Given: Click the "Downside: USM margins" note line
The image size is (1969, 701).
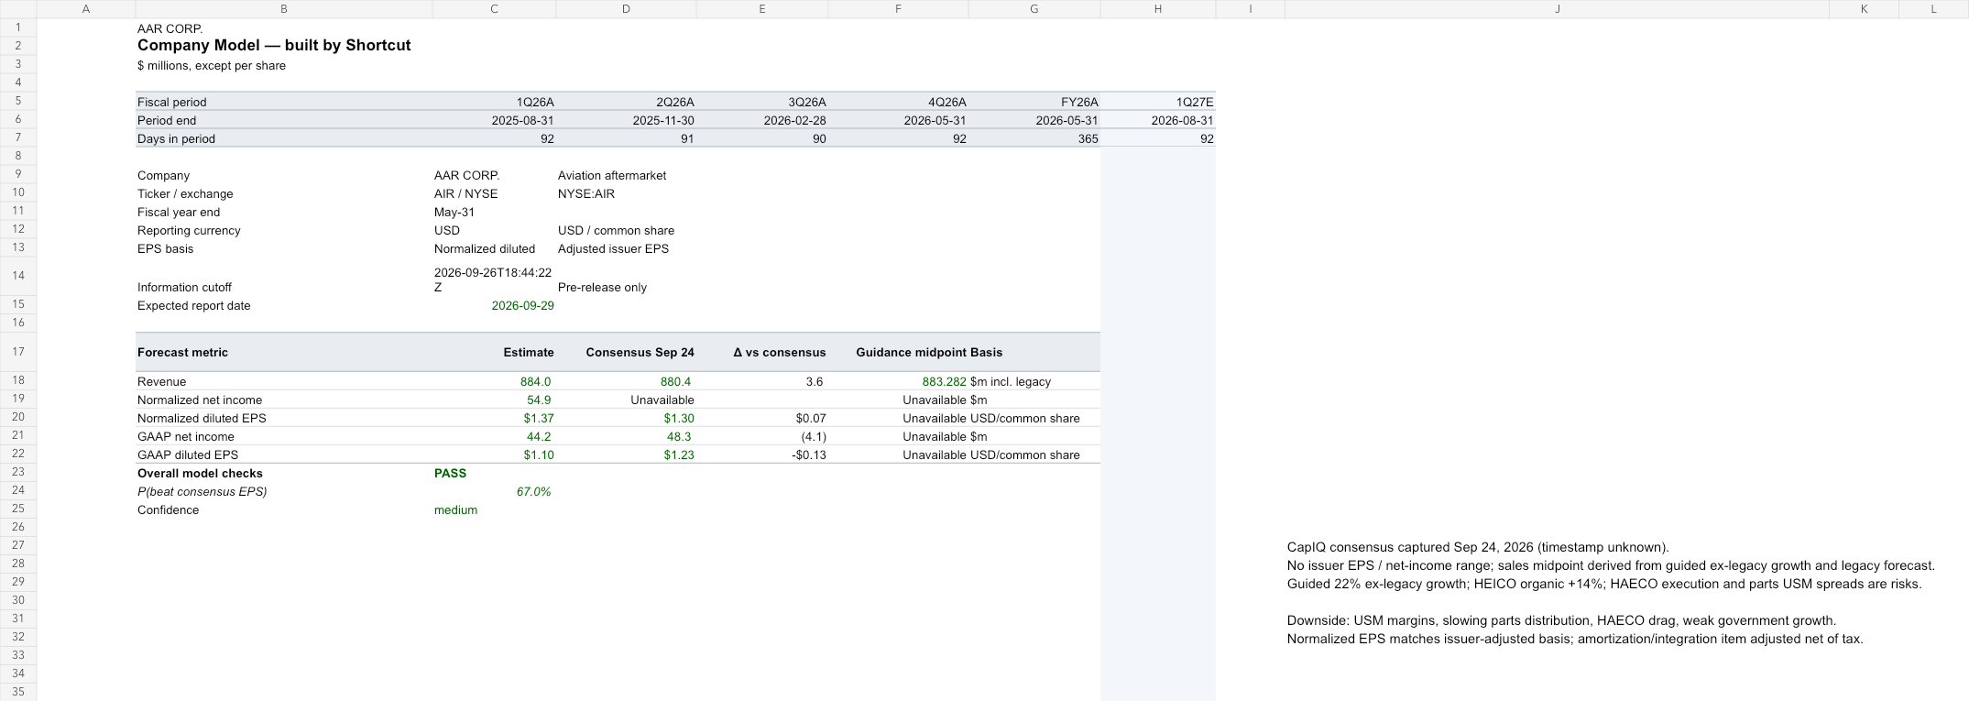Looking at the screenshot, I should (1561, 620).
